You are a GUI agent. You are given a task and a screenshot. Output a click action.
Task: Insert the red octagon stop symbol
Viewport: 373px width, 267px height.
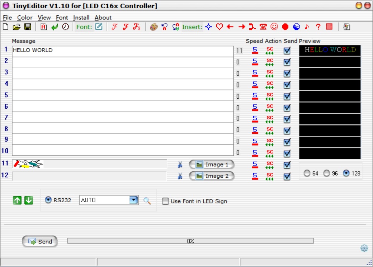(285, 27)
